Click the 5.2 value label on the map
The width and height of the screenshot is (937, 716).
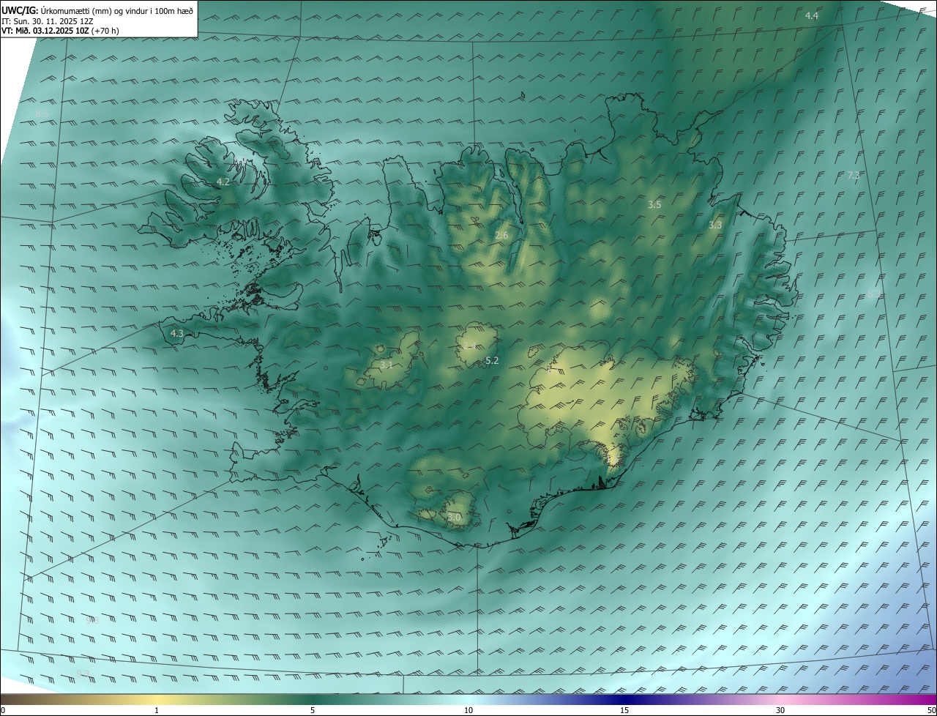pos(492,360)
